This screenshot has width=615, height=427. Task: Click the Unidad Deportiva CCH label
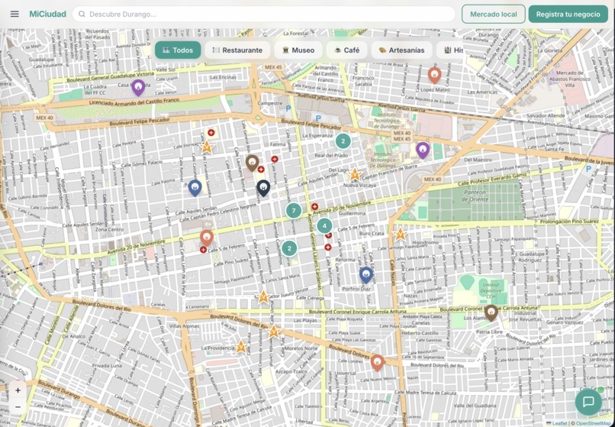(491, 291)
